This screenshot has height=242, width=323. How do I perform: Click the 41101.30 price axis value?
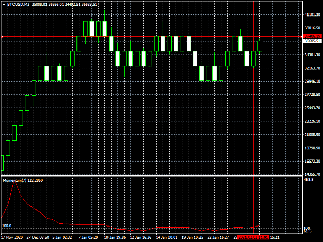point(313,15)
